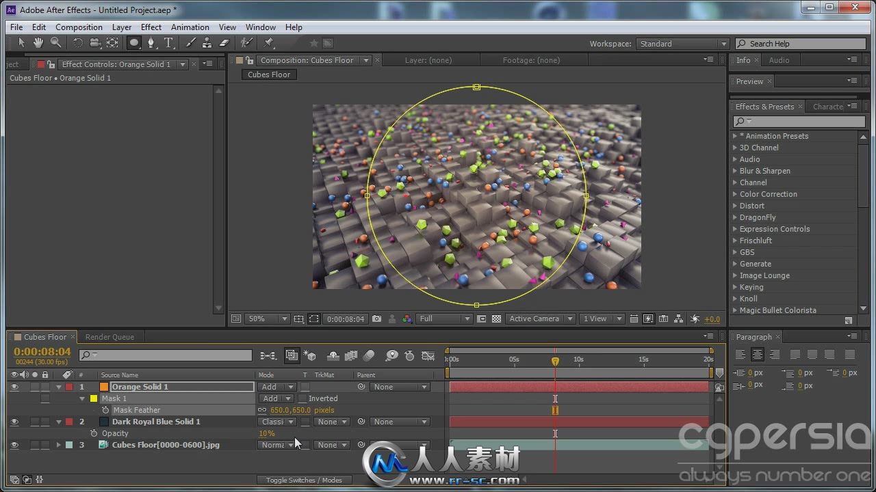Toggle Auto-keyframe stopwatch icon in timeline header

(x=409, y=355)
